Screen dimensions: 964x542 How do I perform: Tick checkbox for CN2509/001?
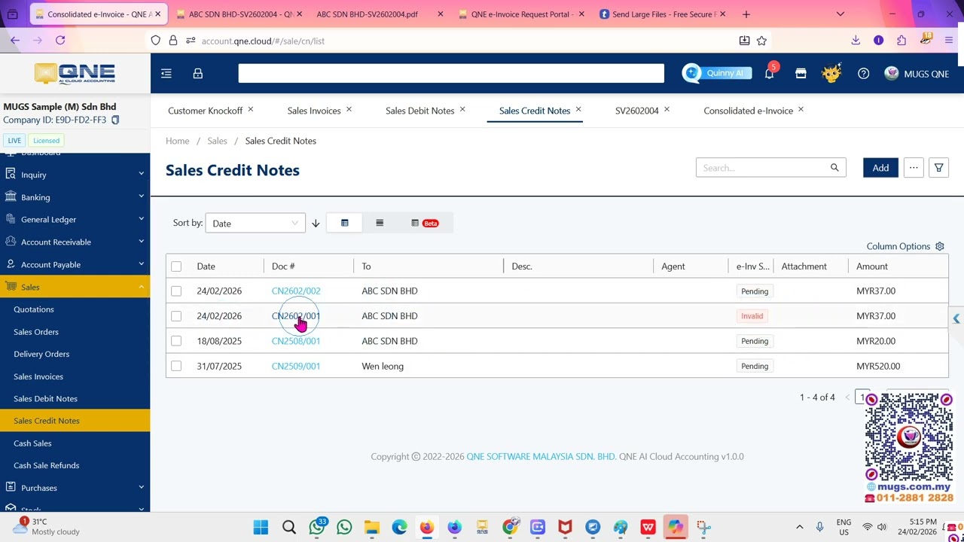tap(176, 367)
